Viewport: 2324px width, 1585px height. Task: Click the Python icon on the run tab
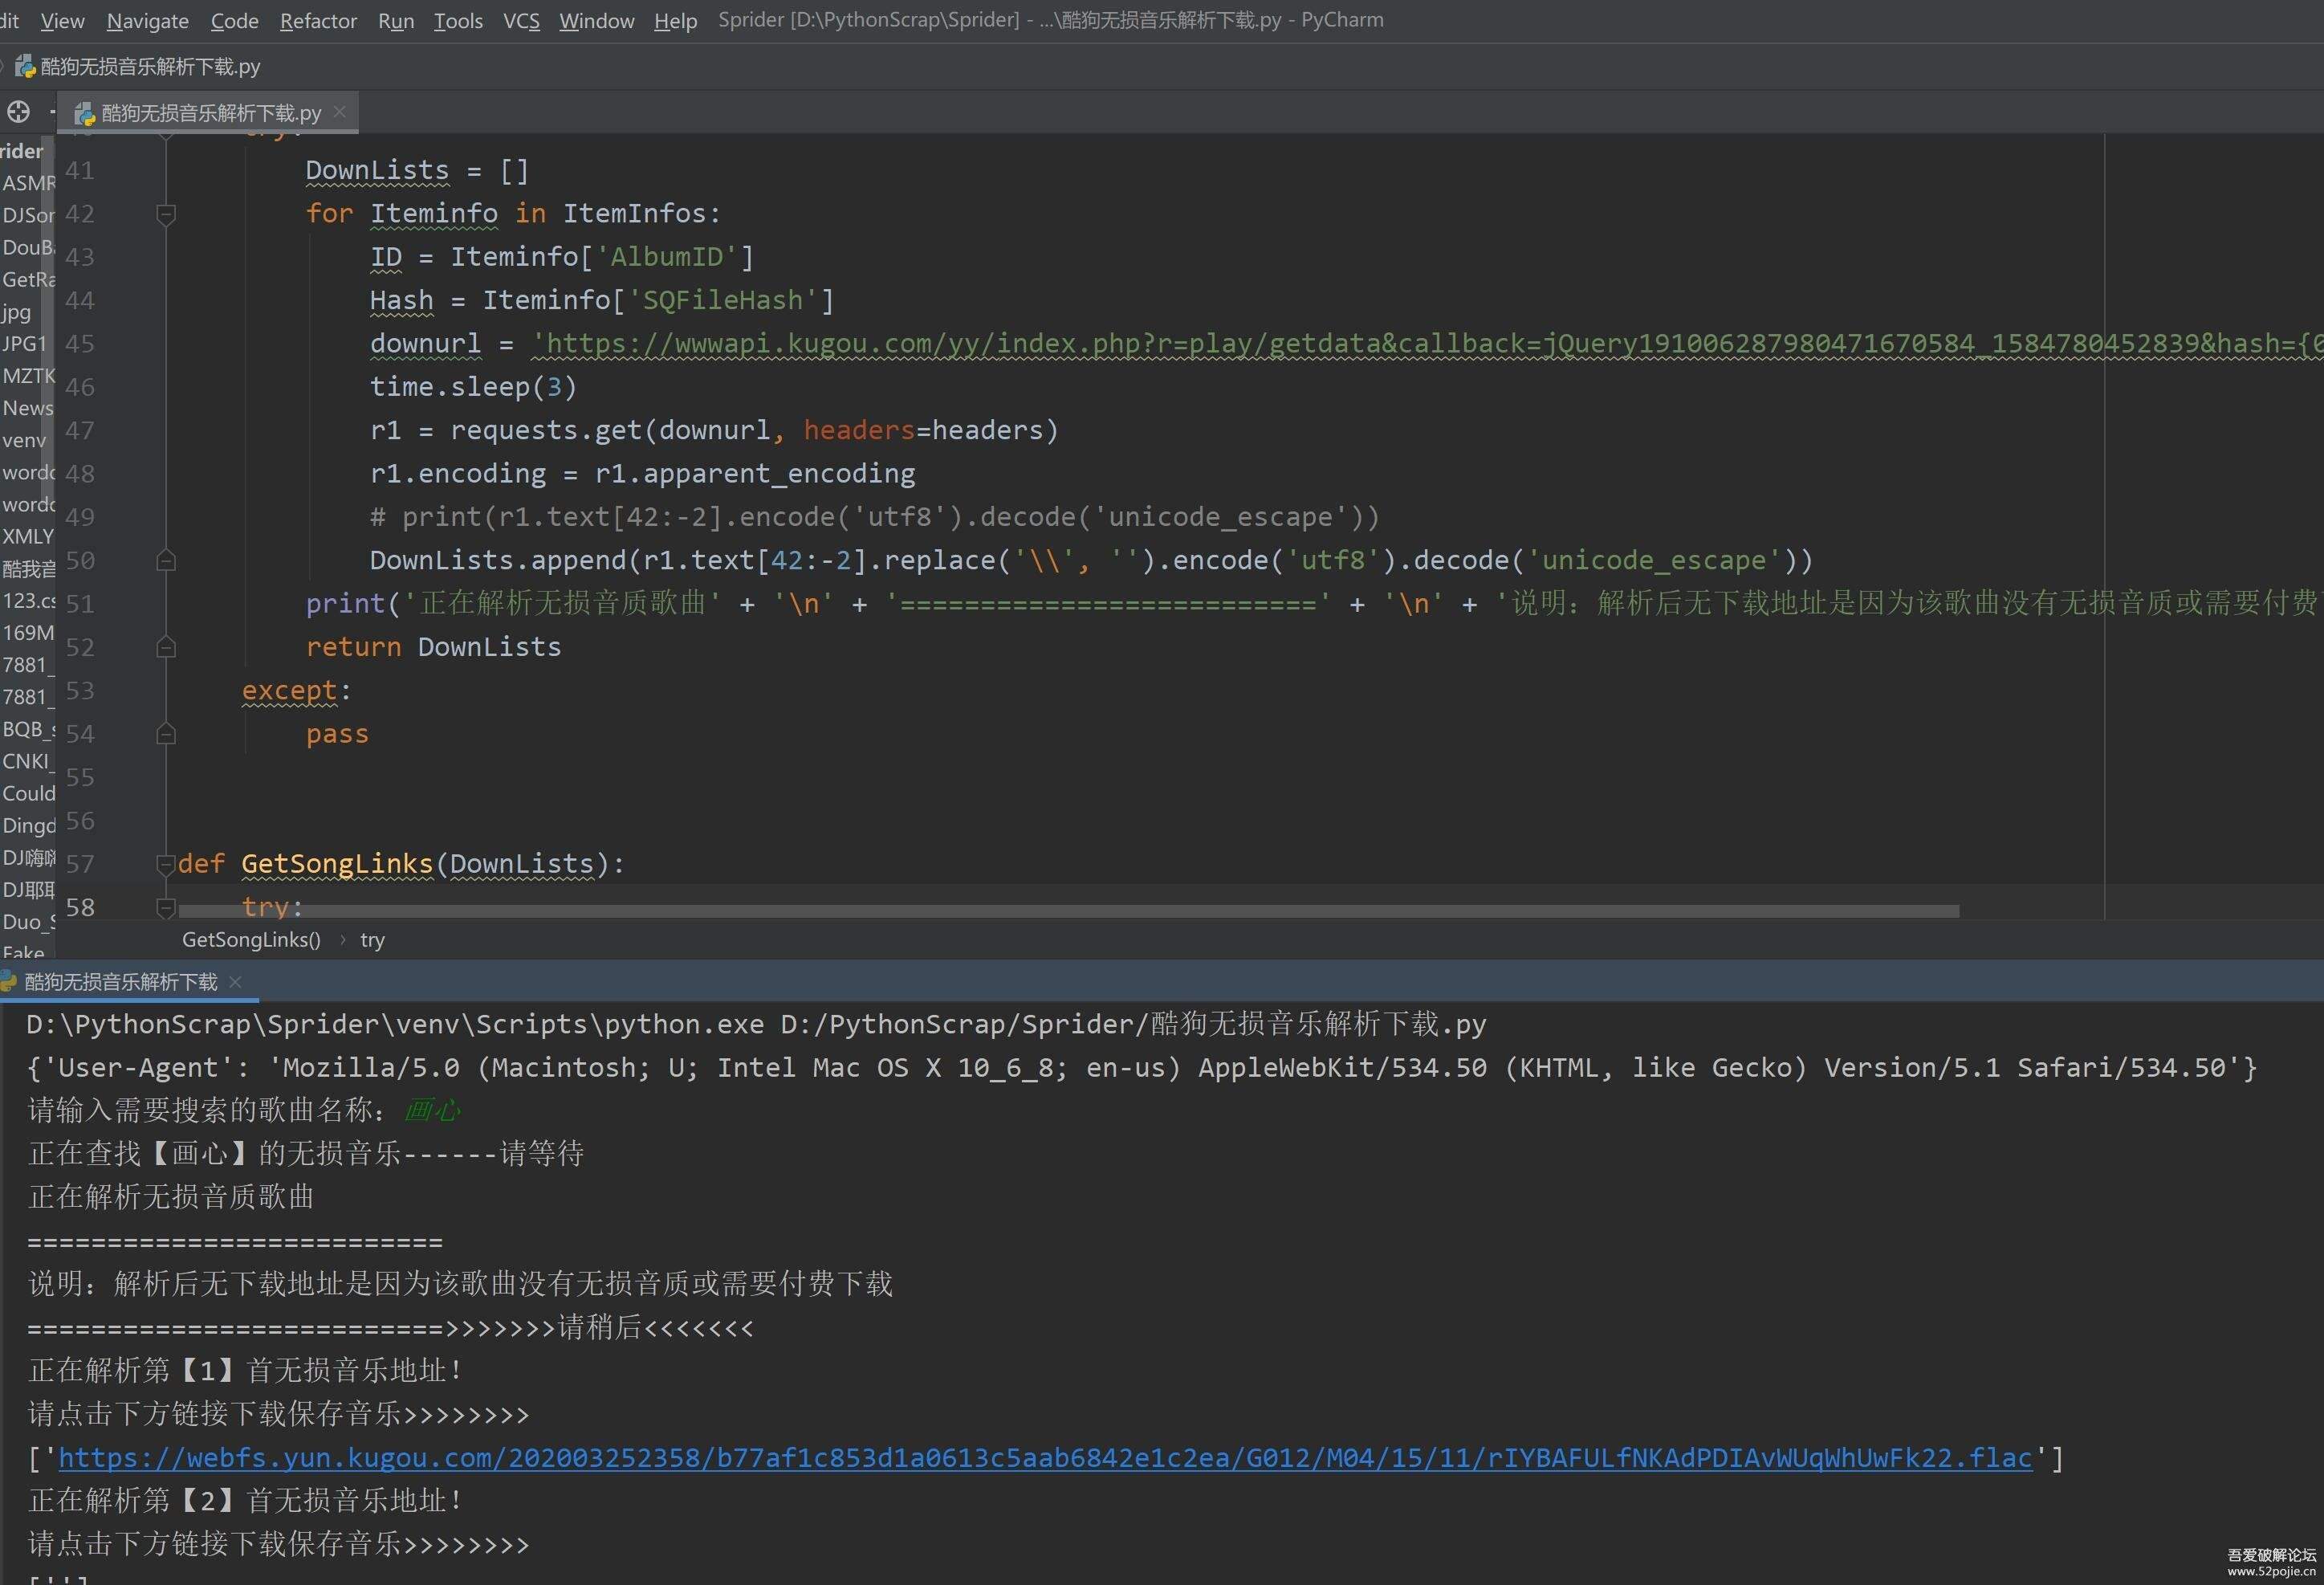(9, 982)
